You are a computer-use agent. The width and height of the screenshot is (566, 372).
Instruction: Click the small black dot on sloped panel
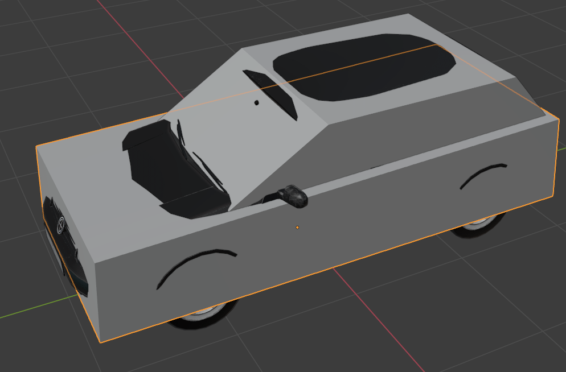click(256, 103)
